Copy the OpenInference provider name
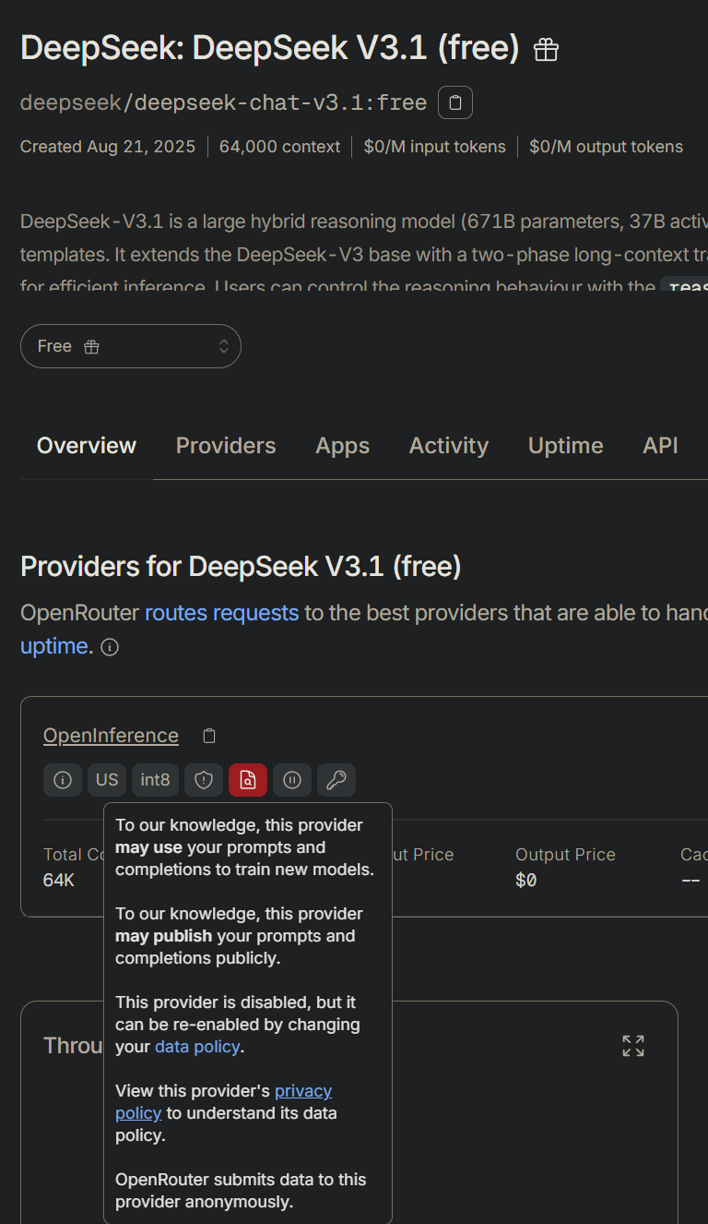The width and height of the screenshot is (708, 1224). [209, 736]
